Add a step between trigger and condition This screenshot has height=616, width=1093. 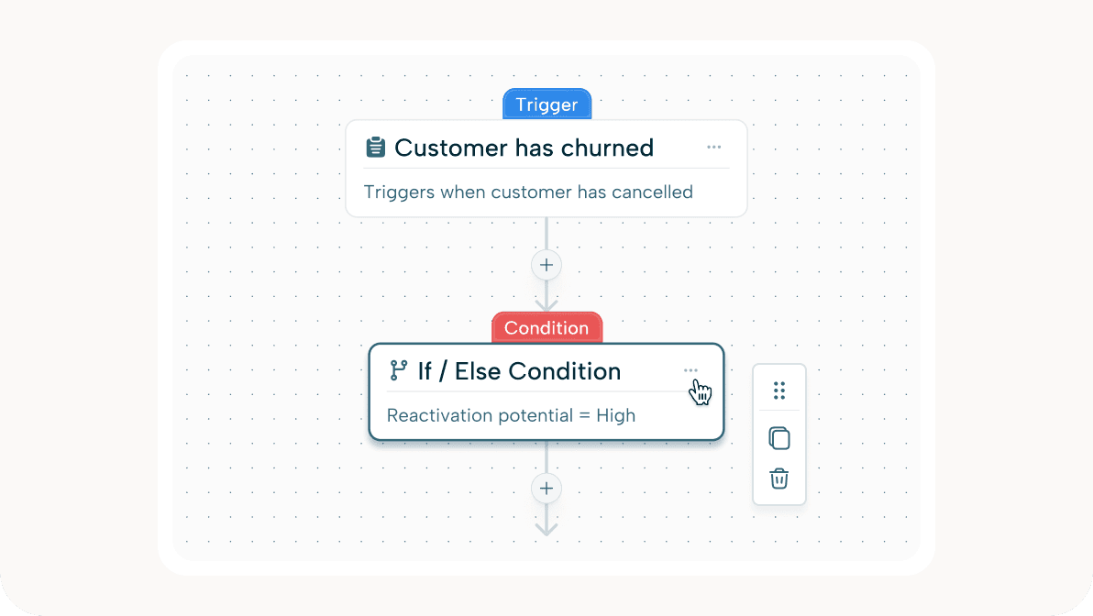click(x=546, y=265)
